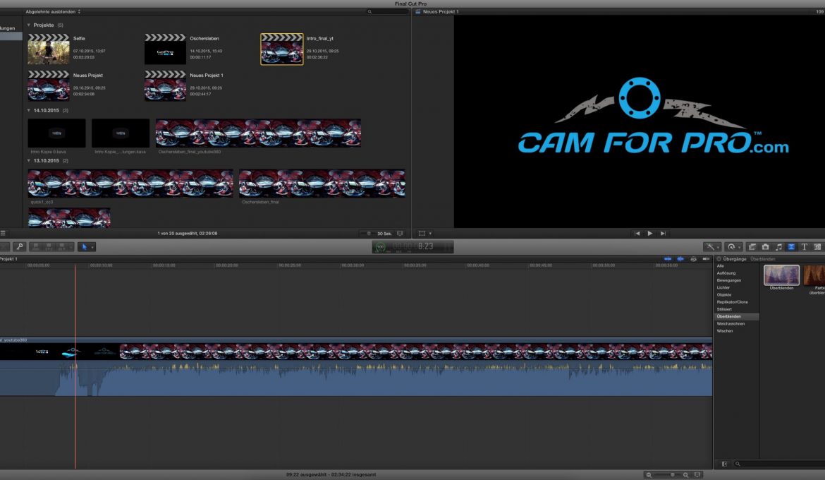Screen dimensions: 825x480
Task: Show the music and sound browser
Action: click(x=778, y=246)
